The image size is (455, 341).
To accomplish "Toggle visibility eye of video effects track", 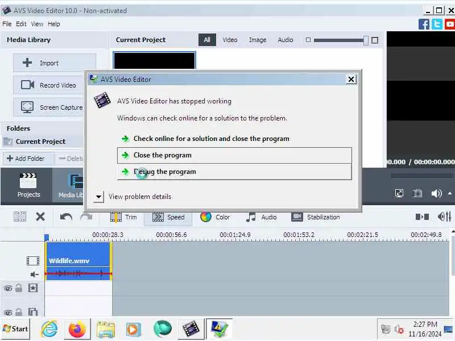I will pyautogui.click(x=8, y=289).
